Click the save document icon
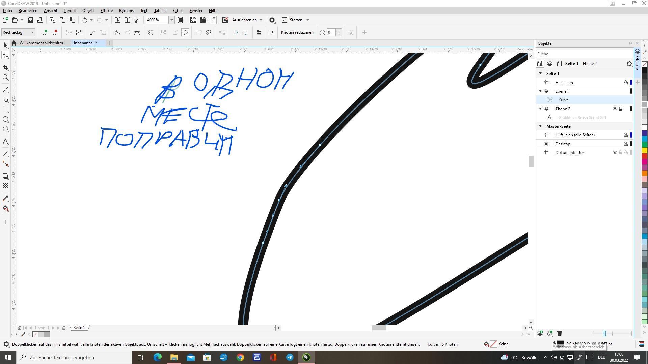This screenshot has width=648, height=364. [30, 20]
